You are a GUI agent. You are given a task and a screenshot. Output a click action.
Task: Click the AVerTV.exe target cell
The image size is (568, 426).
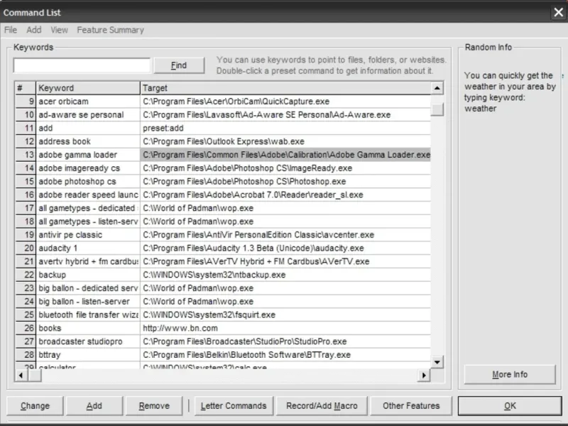pyautogui.click(x=285, y=261)
